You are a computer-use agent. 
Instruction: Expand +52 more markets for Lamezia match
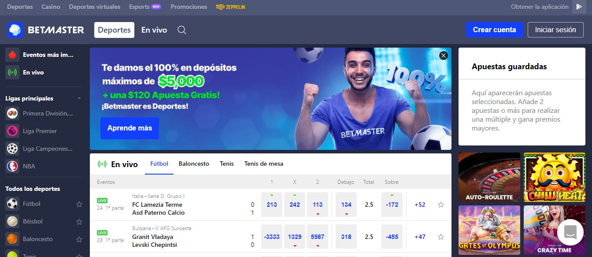[420, 205]
